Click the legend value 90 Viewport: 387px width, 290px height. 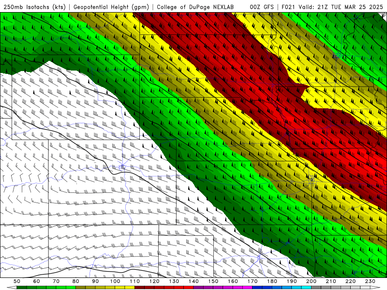pyautogui.click(x=95, y=281)
